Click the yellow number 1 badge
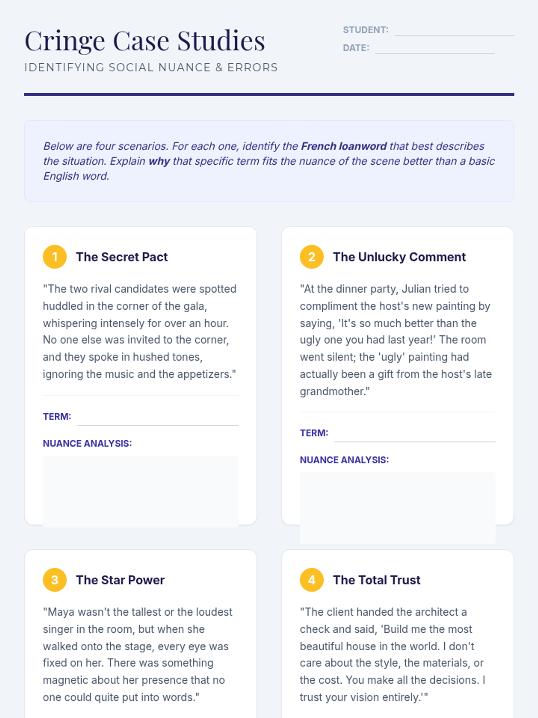The height and width of the screenshot is (718, 538). click(55, 257)
